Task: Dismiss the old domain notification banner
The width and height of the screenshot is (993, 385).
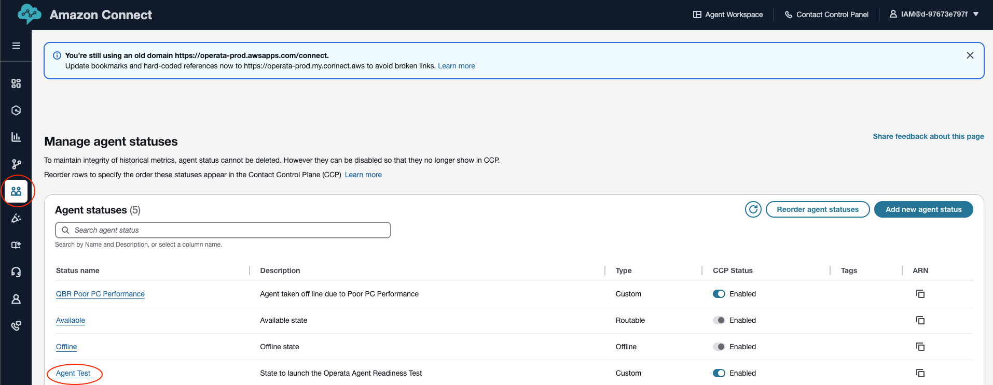Action: tap(970, 55)
